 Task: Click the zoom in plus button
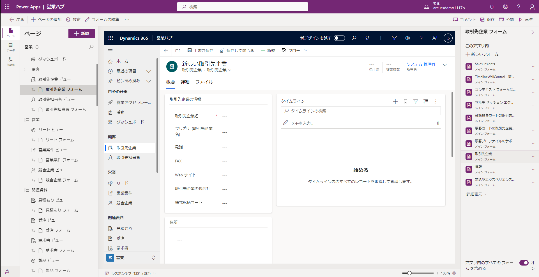click(437, 273)
